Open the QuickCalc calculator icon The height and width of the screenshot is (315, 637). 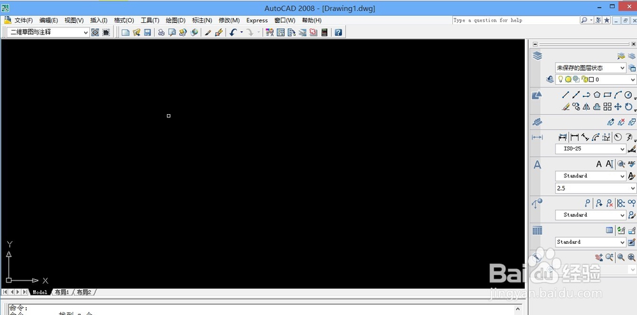pyautogui.click(x=324, y=33)
